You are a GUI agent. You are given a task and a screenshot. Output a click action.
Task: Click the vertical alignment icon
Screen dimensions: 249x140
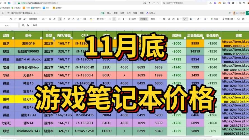coord(124,19)
